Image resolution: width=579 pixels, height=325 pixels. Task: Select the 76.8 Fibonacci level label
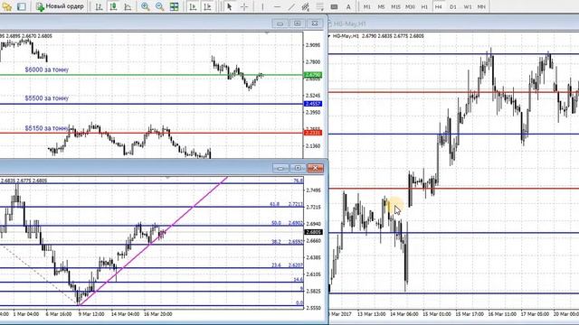pos(299,181)
